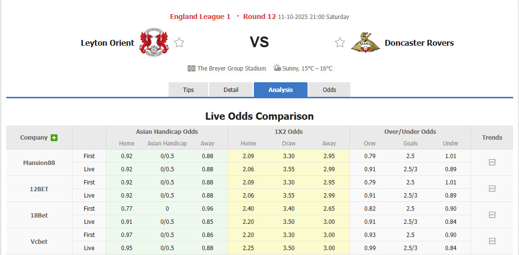Viewport: 519px width, 255px height.
Task: Click the Mansion88 company name
Action: tap(39, 163)
